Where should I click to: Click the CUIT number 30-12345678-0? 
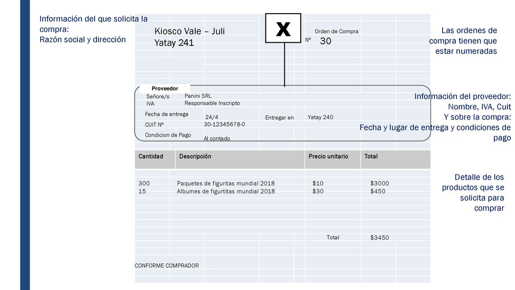(224, 124)
